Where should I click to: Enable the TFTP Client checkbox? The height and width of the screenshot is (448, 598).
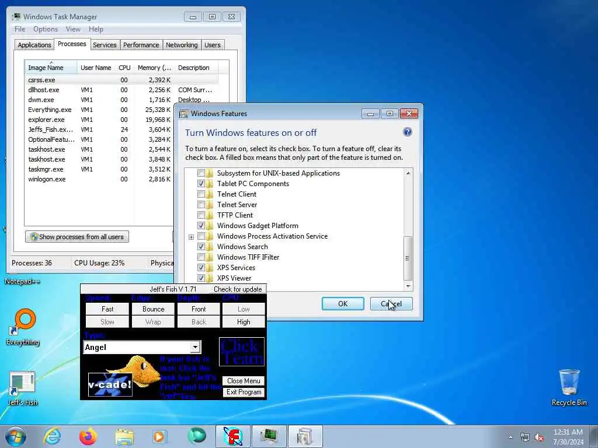[201, 215]
